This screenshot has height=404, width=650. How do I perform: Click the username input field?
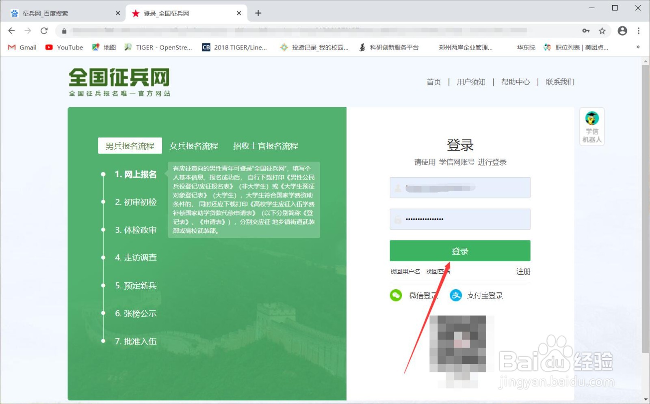(x=460, y=188)
